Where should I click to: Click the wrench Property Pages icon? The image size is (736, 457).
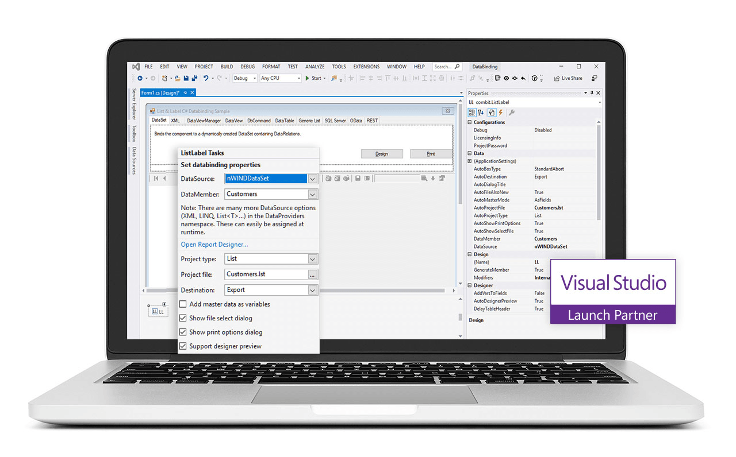[x=511, y=113]
